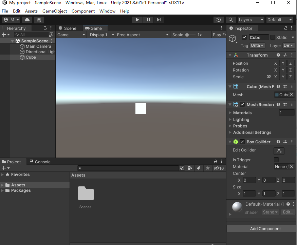Open the Free Aspect dropdown
Viewport: 297px width, 245px height.
click(x=143, y=35)
